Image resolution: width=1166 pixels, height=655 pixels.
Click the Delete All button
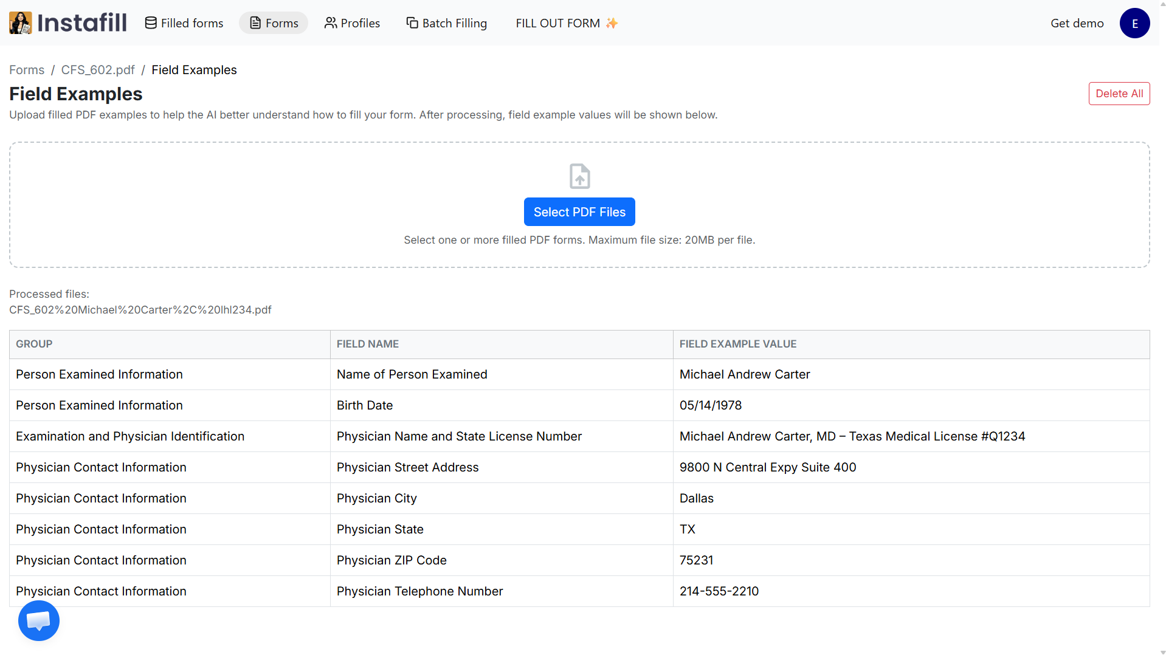[1119, 94]
